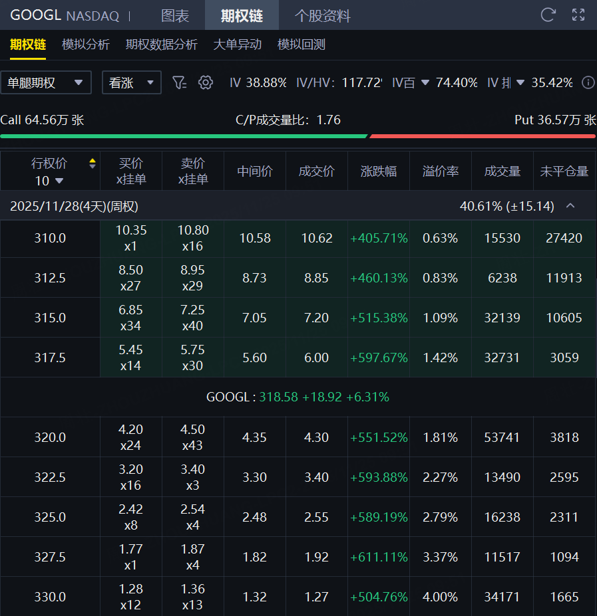Open the 期权数据分析 sub-tab
Screen dimensions: 597x616
click(x=161, y=45)
